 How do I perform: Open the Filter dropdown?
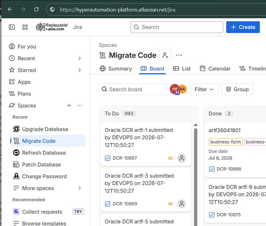[x=204, y=89]
